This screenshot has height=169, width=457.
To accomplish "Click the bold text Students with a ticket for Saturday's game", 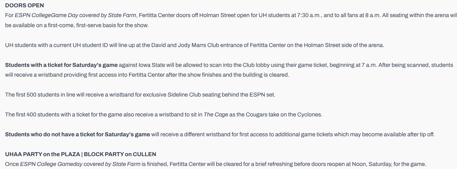I will [x=61, y=65].
